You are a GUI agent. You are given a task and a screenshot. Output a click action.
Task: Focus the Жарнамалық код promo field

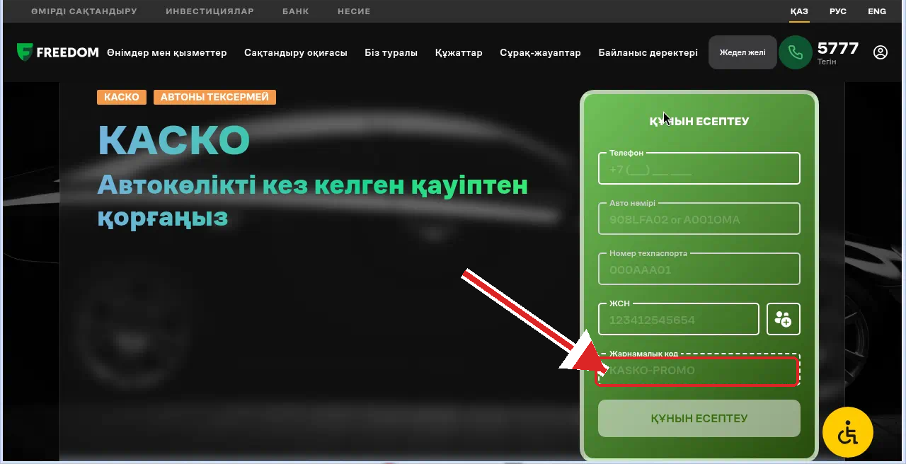pyautogui.click(x=699, y=370)
